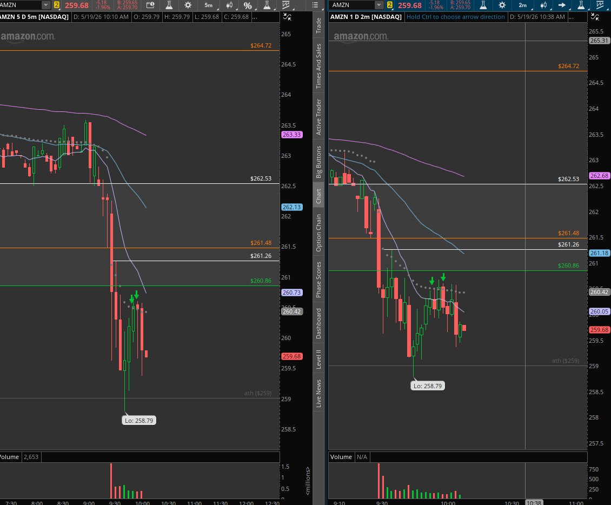Switch to Phase Scores side tab
Image resolution: width=611 pixels, height=505 pixels.
[x=318, y=280]
